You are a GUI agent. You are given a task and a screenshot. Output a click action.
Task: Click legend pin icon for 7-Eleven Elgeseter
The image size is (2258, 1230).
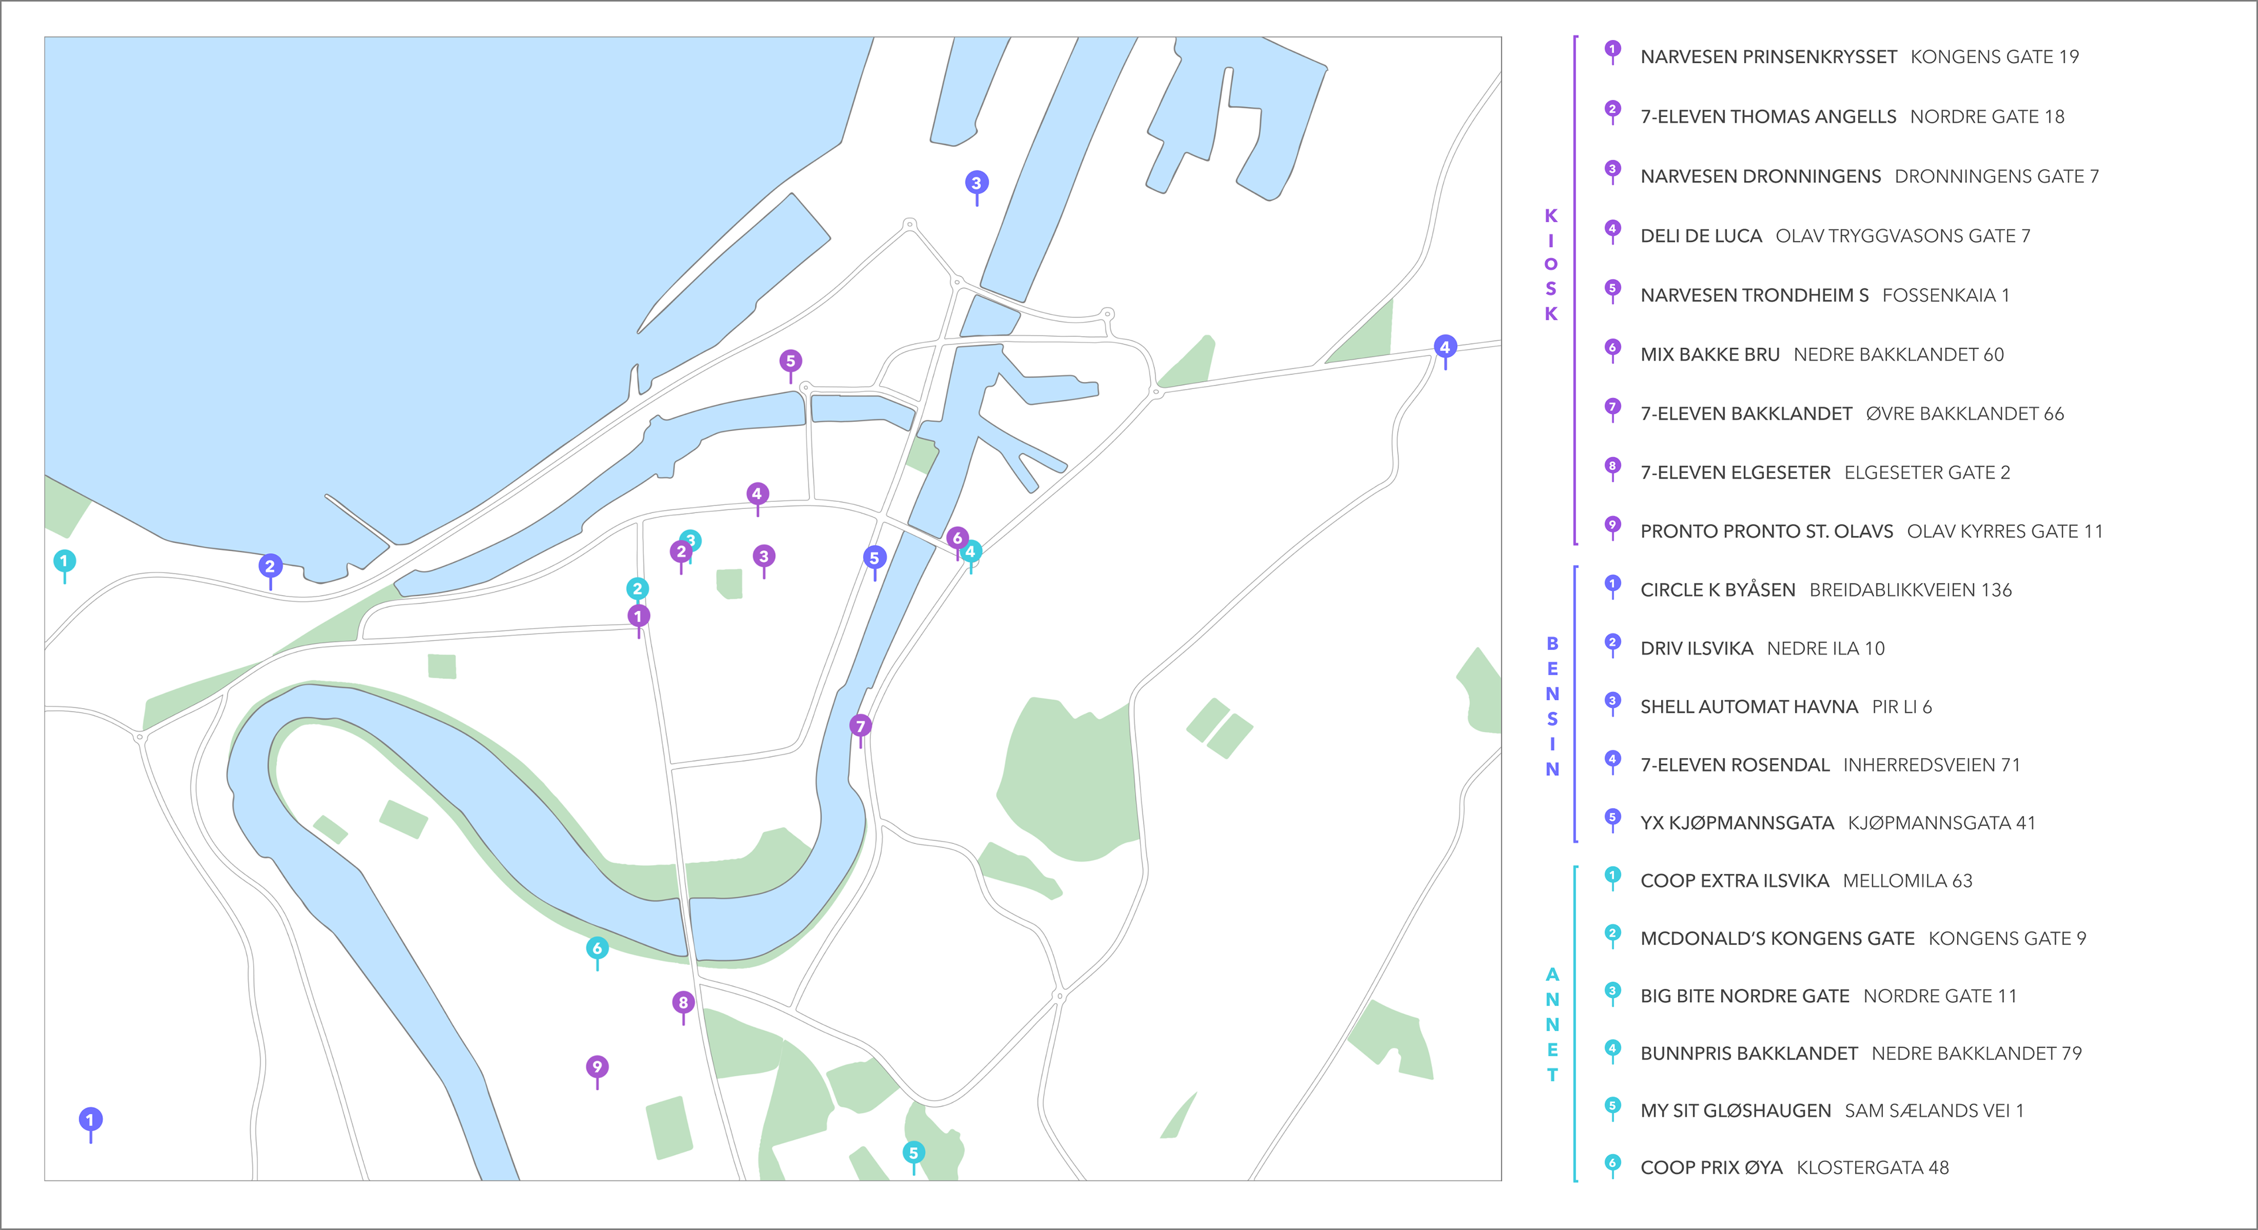(1612, 469)
